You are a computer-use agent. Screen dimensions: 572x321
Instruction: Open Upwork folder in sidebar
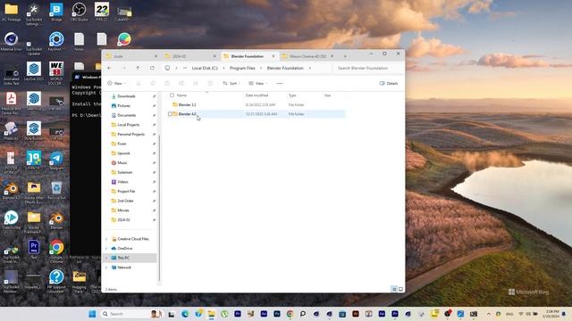pyautogui.click(x=123, y=153)
